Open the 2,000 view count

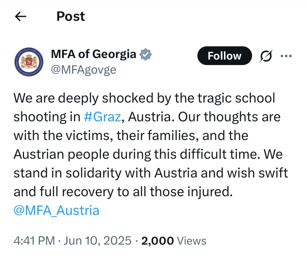(x=157, y=241)
